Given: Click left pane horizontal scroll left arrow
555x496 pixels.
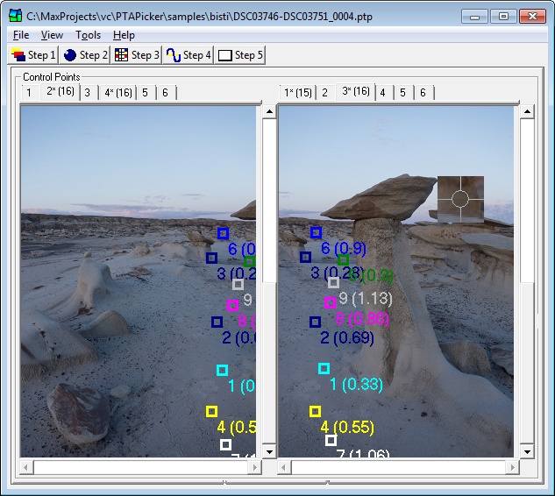Looking at the screenshot, I should tap(25, 467).
